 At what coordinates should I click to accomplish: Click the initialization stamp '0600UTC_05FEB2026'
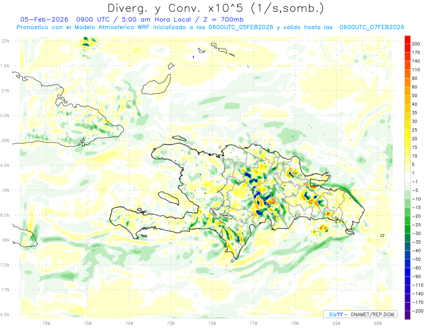241,27
